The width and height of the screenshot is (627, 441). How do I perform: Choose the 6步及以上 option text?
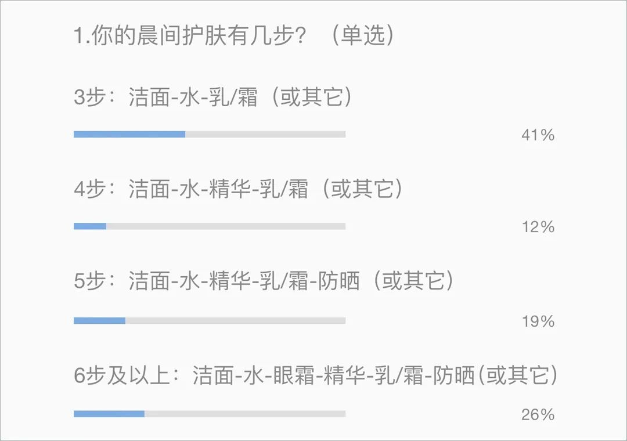coord(315,375)
